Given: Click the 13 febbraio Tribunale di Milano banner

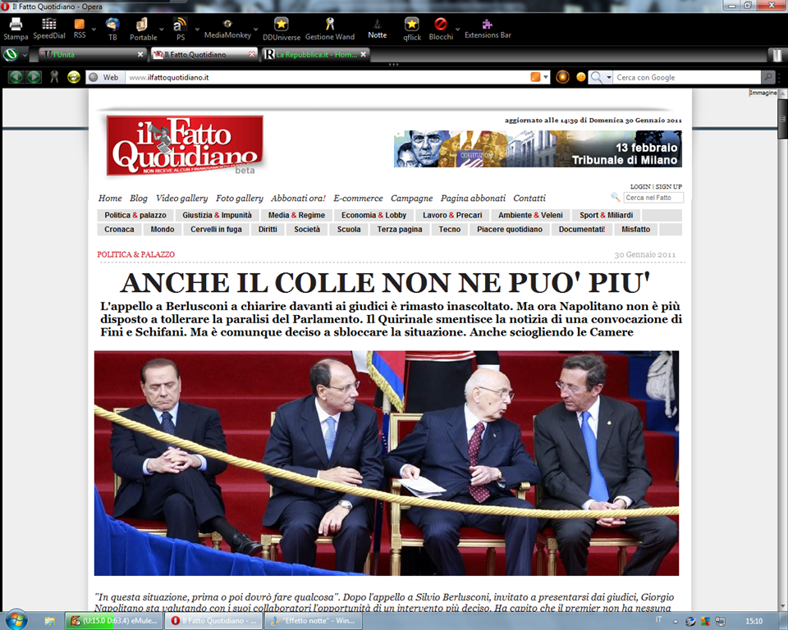Looking at the screenshot, I should pyautogui.click(x=538, y=148).
